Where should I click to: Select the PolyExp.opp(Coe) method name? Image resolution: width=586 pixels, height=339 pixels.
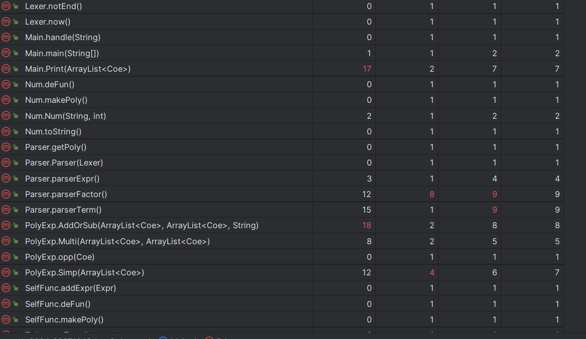tap(60, 257)
